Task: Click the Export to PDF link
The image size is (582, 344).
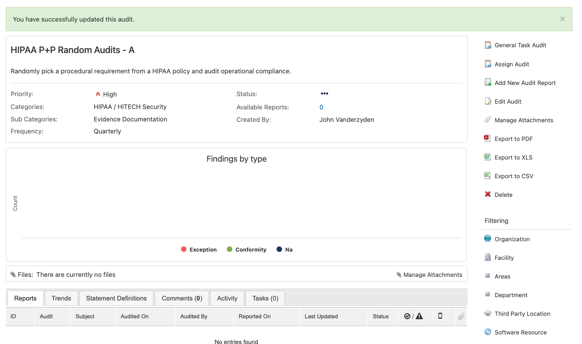Action: coord(514,139)
